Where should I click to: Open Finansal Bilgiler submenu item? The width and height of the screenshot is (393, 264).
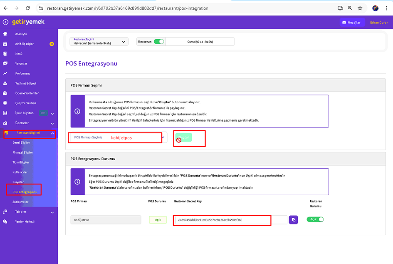point(23,152)
